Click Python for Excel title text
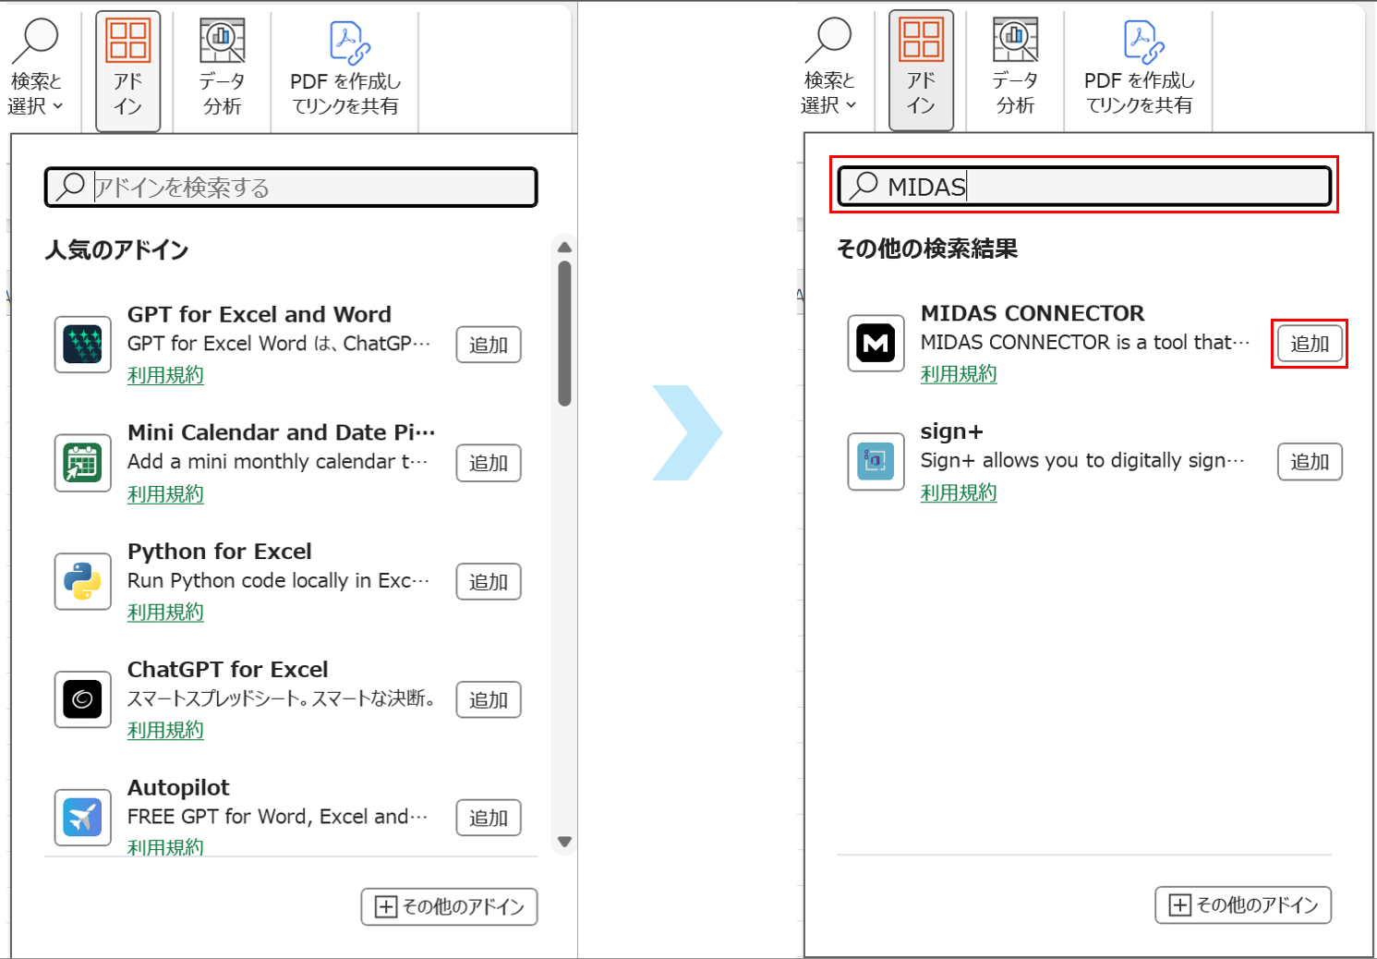The image size is (1377, 959). [220, 552]
